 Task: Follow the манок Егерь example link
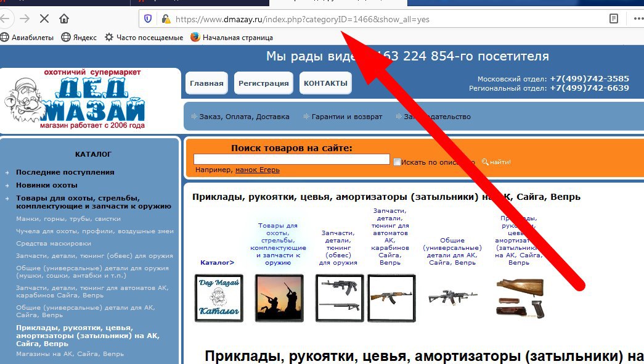tap(257, 170)
